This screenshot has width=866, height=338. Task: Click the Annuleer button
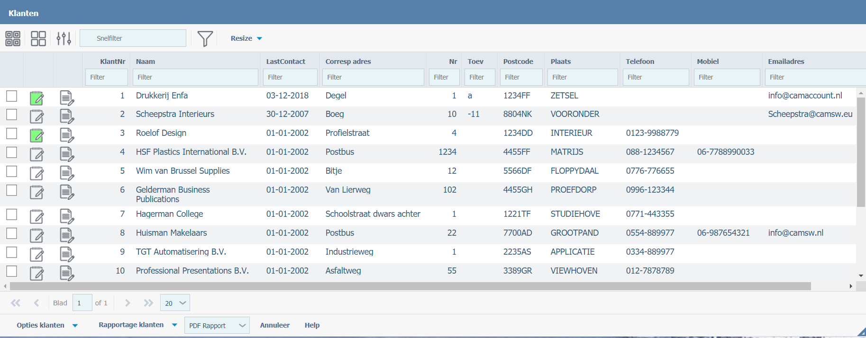pyautogui.click(x=274, y=325)
